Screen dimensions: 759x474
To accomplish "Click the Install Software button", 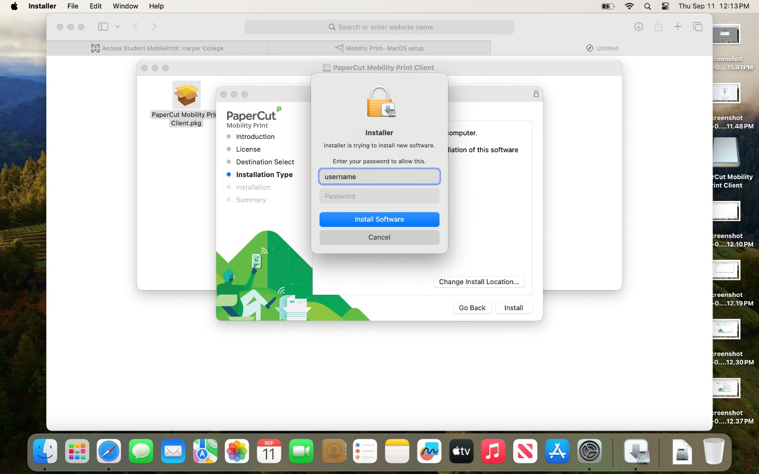I will click(379, 219).
